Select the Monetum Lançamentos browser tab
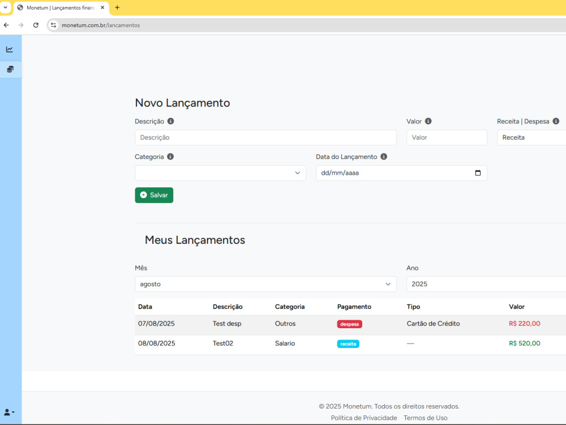The height and width of the screenshot is (425, 566). 61,7
